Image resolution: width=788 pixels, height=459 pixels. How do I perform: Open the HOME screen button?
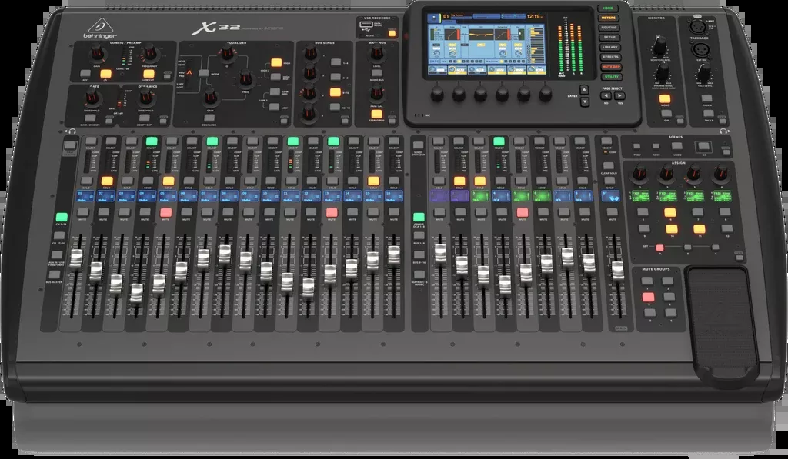tap(608, 8)
